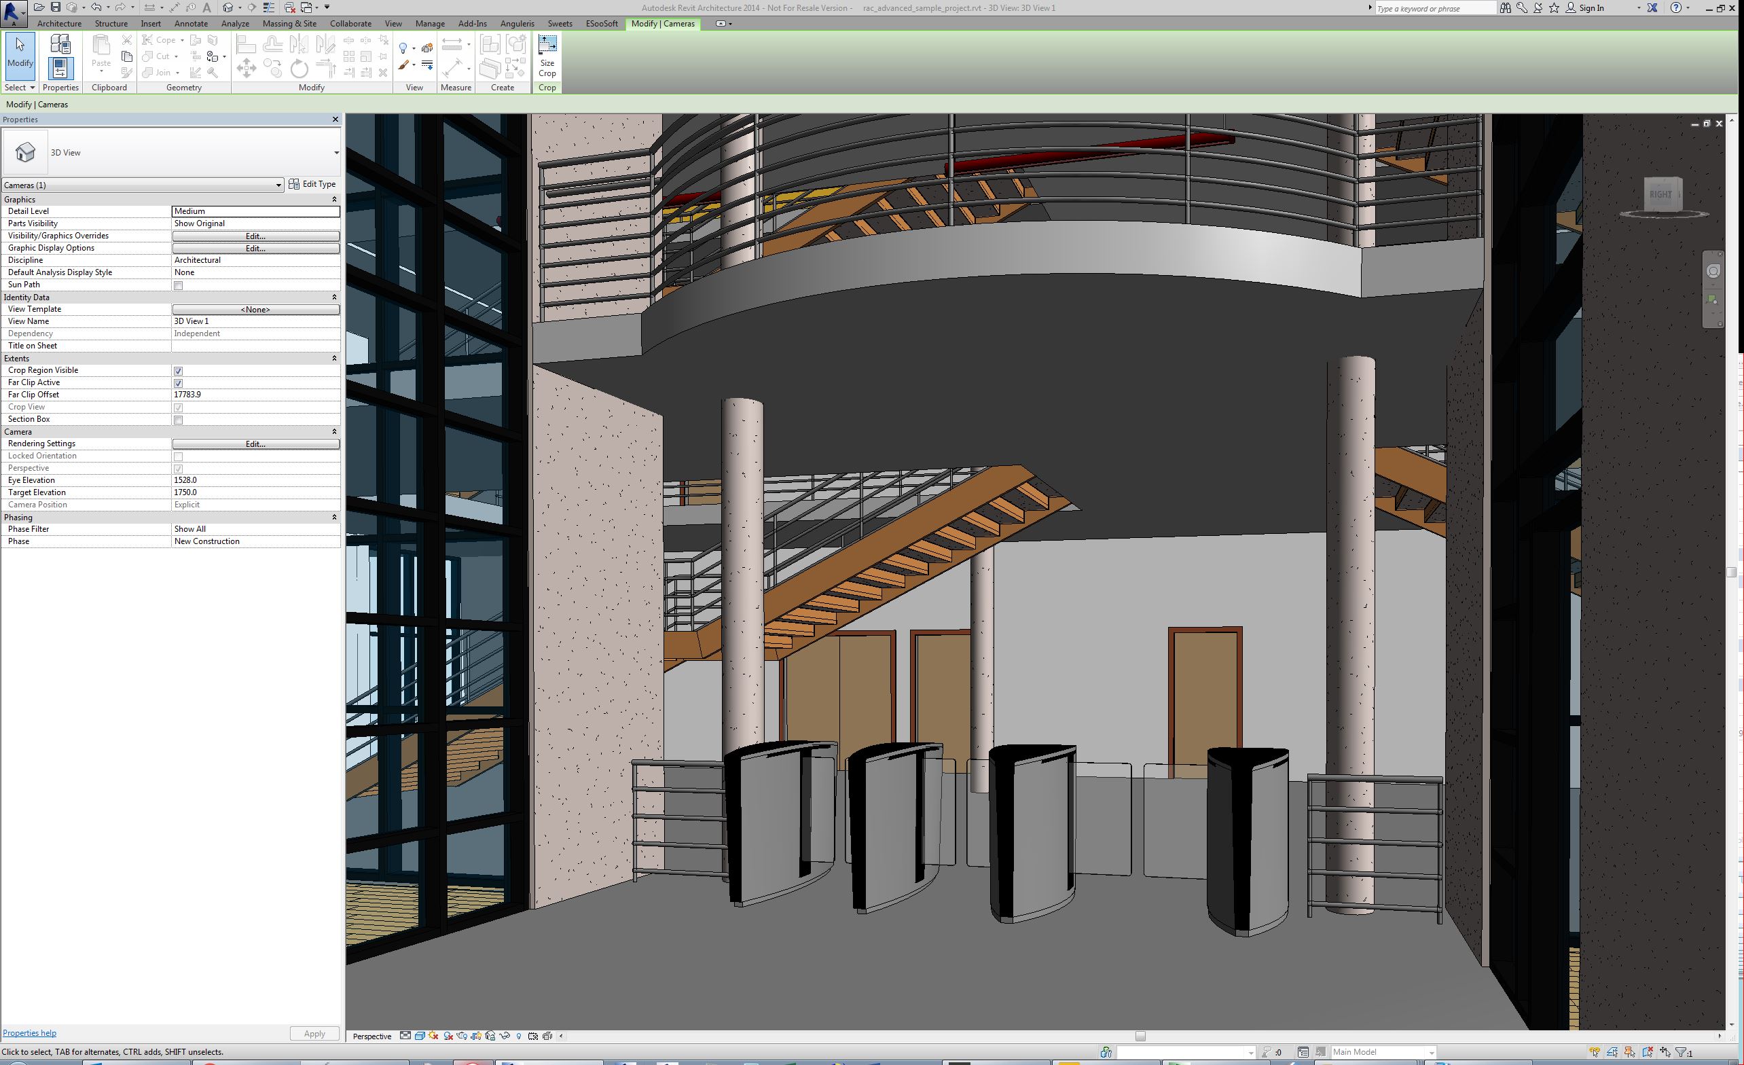Viewport: 1744px width, 1065px height.
Task: Uncheck Crop Region Visible checkbox
Action: pyautogui.click(x=179, y=371)
